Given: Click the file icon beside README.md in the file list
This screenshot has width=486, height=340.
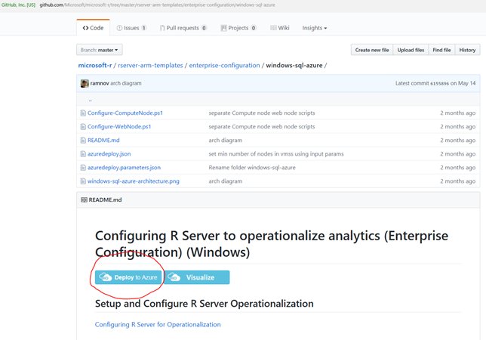Looking at the screenshot, I should 83,141.
